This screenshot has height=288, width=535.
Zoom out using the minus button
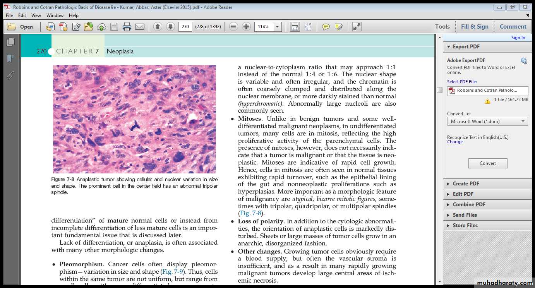coord(233,27)
